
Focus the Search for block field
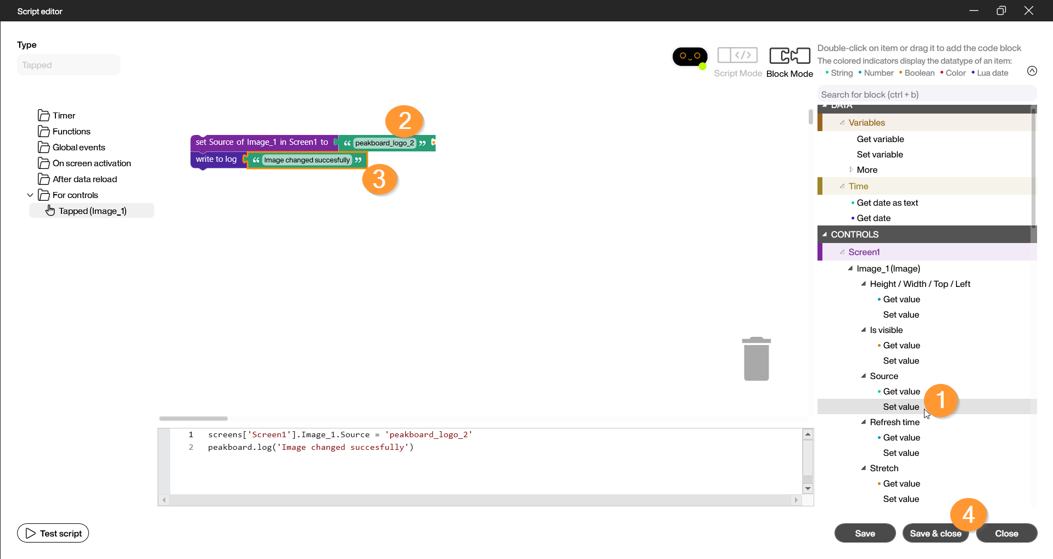point(926,95)
